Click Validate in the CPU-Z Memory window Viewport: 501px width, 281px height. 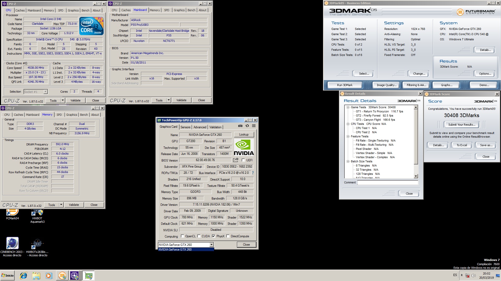point(74,205)
